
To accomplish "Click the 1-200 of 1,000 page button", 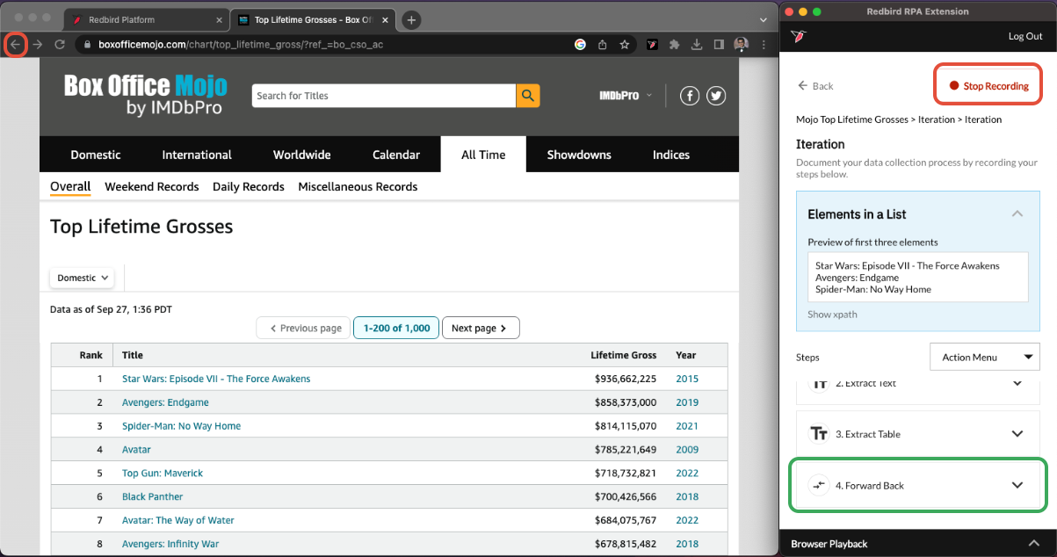I will point(396,328).
